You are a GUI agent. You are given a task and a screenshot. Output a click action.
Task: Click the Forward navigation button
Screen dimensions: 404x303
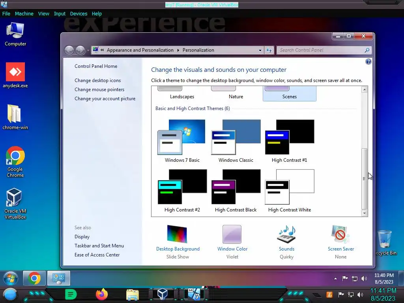click(x=80, y=50)
